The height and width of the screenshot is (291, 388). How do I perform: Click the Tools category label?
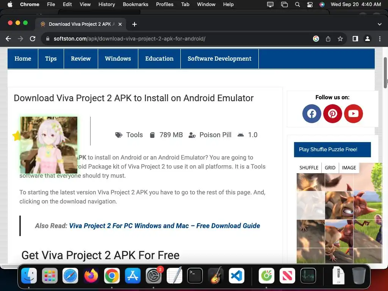coord(135,135)
